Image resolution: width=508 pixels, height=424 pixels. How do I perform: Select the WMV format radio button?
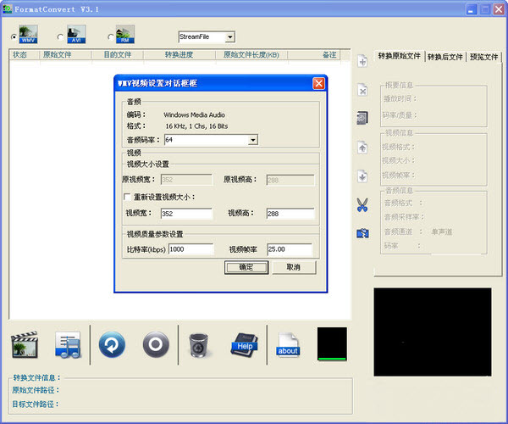[x=14, y=37]
